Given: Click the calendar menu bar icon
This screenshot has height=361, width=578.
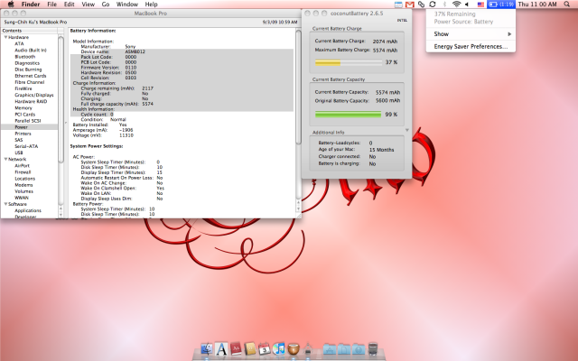Looking at the screenshot, I should pos(398,5).
